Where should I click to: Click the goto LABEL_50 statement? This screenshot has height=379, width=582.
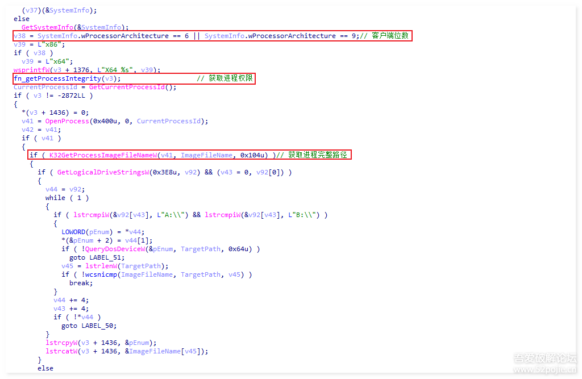click(89, 326)
